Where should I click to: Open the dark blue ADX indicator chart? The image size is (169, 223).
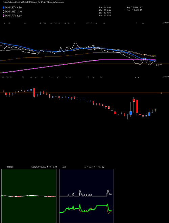tap(87, 196)
